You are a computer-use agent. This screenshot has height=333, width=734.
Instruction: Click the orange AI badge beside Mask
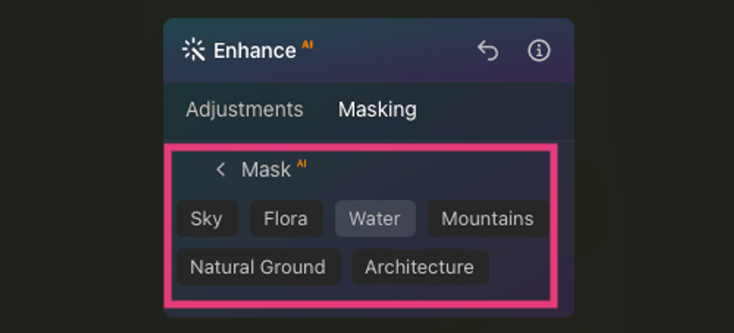(x=301, y=163)
